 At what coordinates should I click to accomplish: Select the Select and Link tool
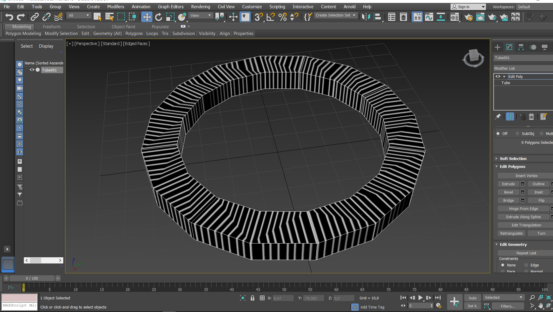(x=34, y=17)
